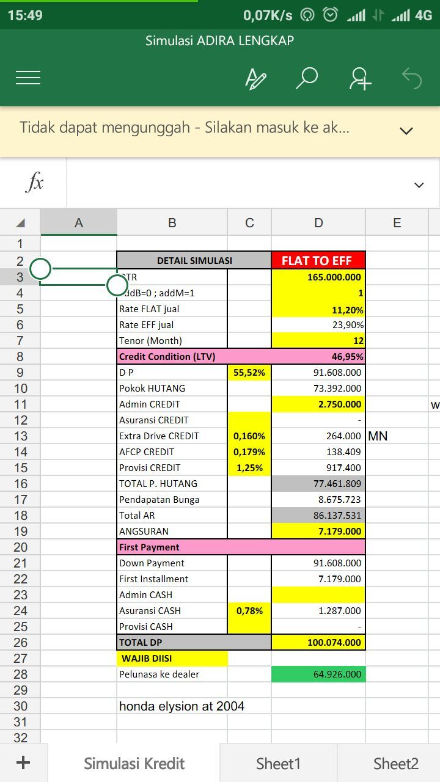Expand the formula bar chevron
440x782 pixels.
(x=419, y=185)
